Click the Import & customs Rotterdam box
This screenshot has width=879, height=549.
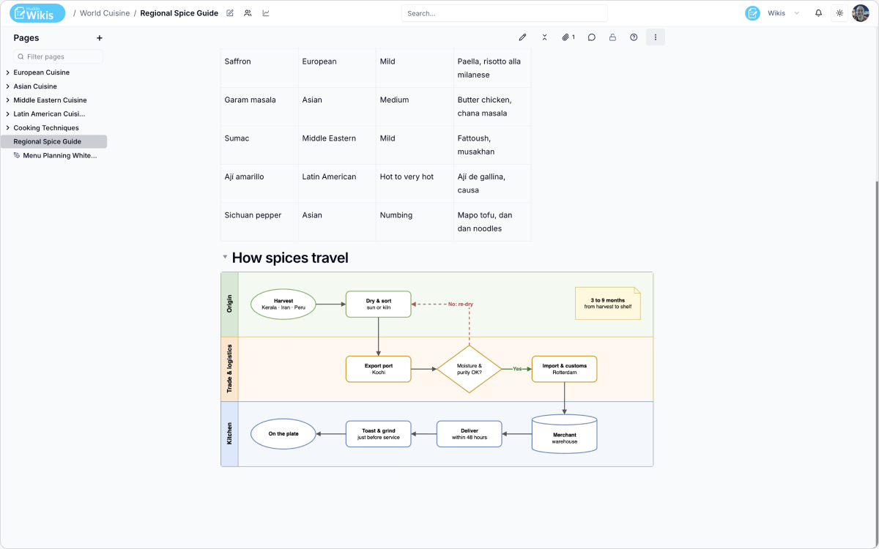click(565, 369)
